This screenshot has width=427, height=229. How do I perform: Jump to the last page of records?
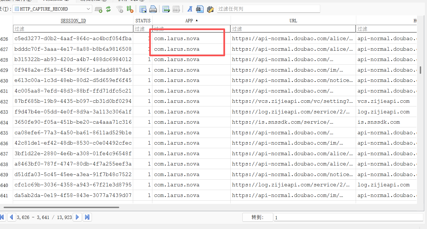(x=87, y=217)
